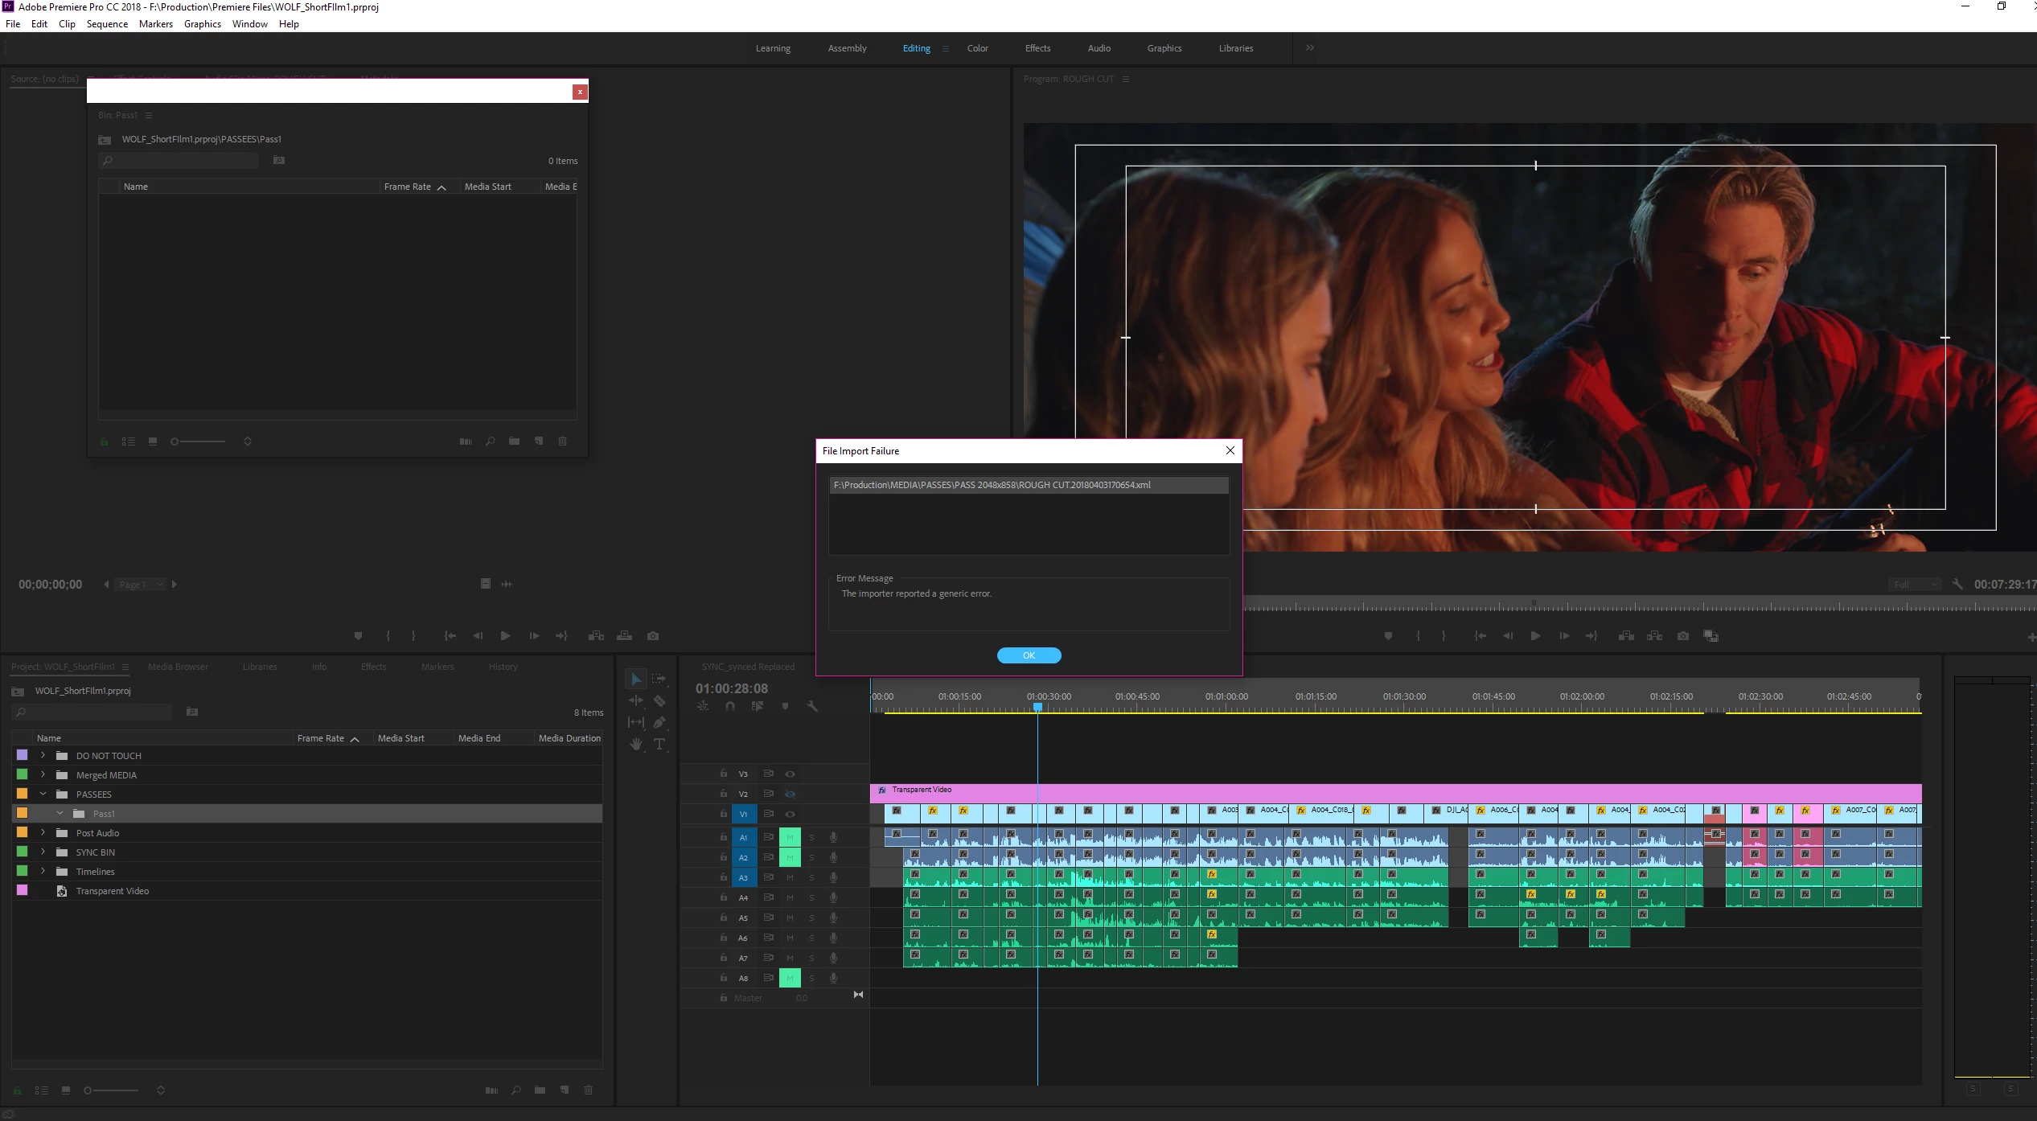Select the Track Select Forward tool
The image size is (2037, 1121).
(x=659, y=680)
